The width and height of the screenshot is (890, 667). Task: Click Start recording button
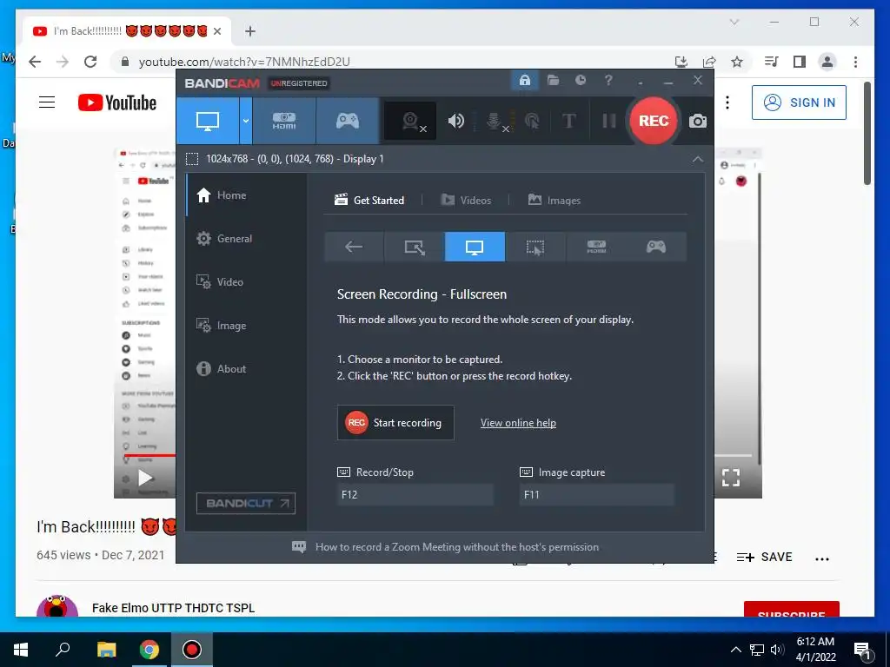coord(395,423)
